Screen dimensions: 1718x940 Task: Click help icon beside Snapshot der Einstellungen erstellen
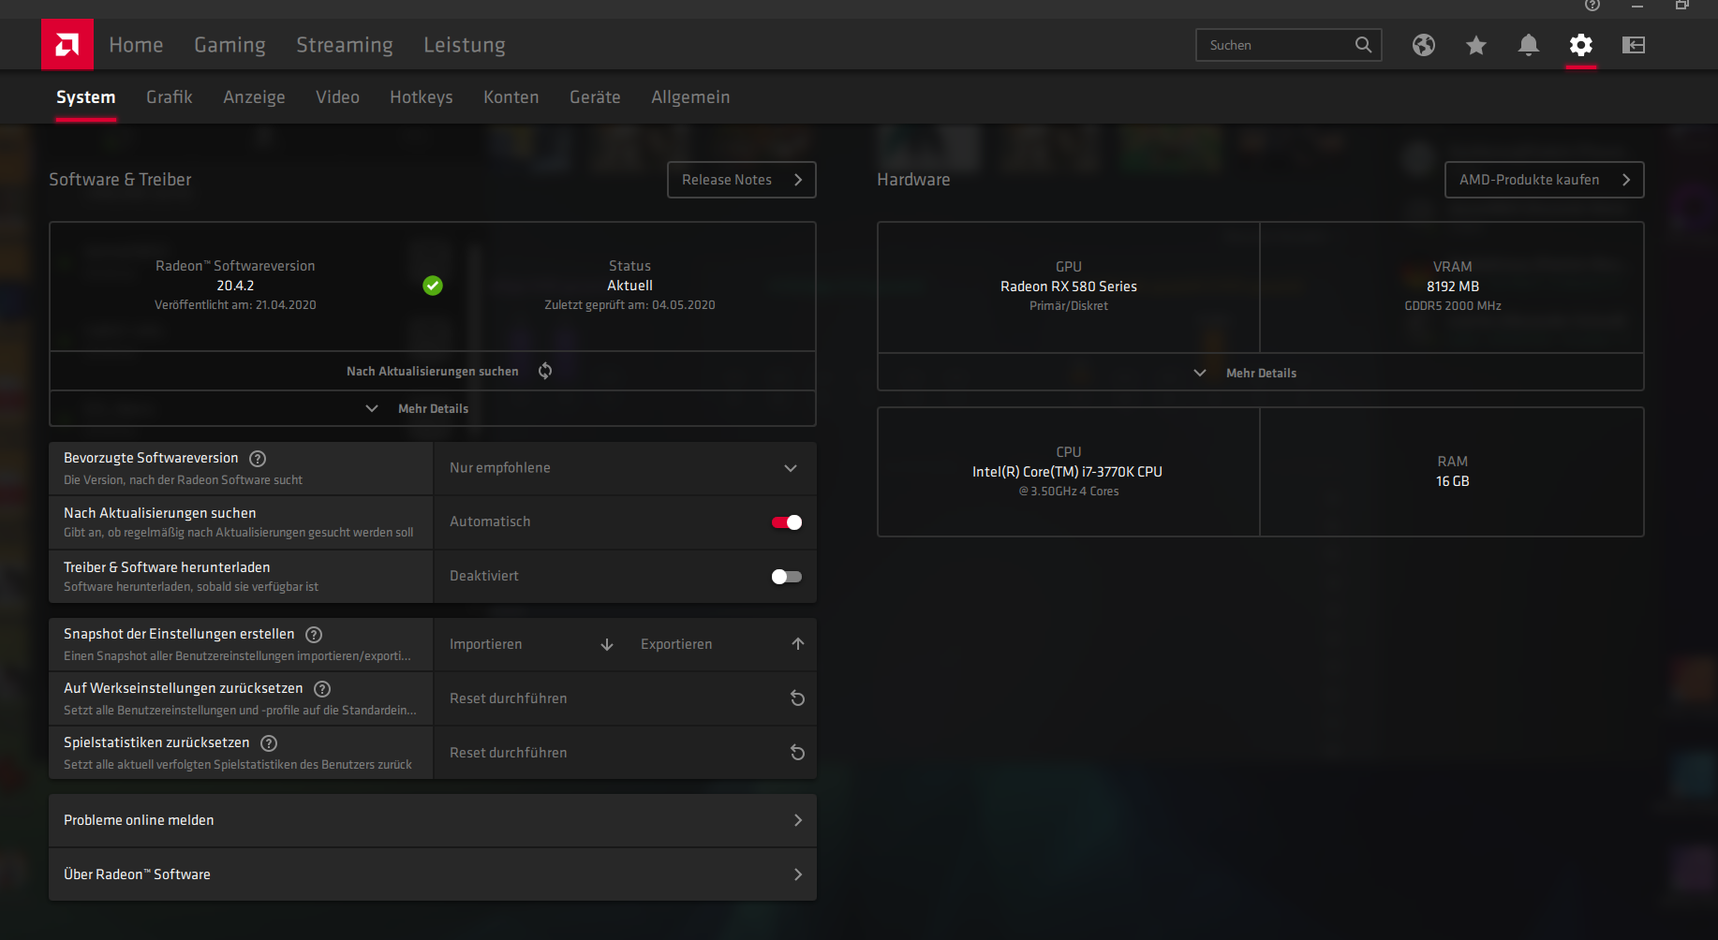(314, 635)
